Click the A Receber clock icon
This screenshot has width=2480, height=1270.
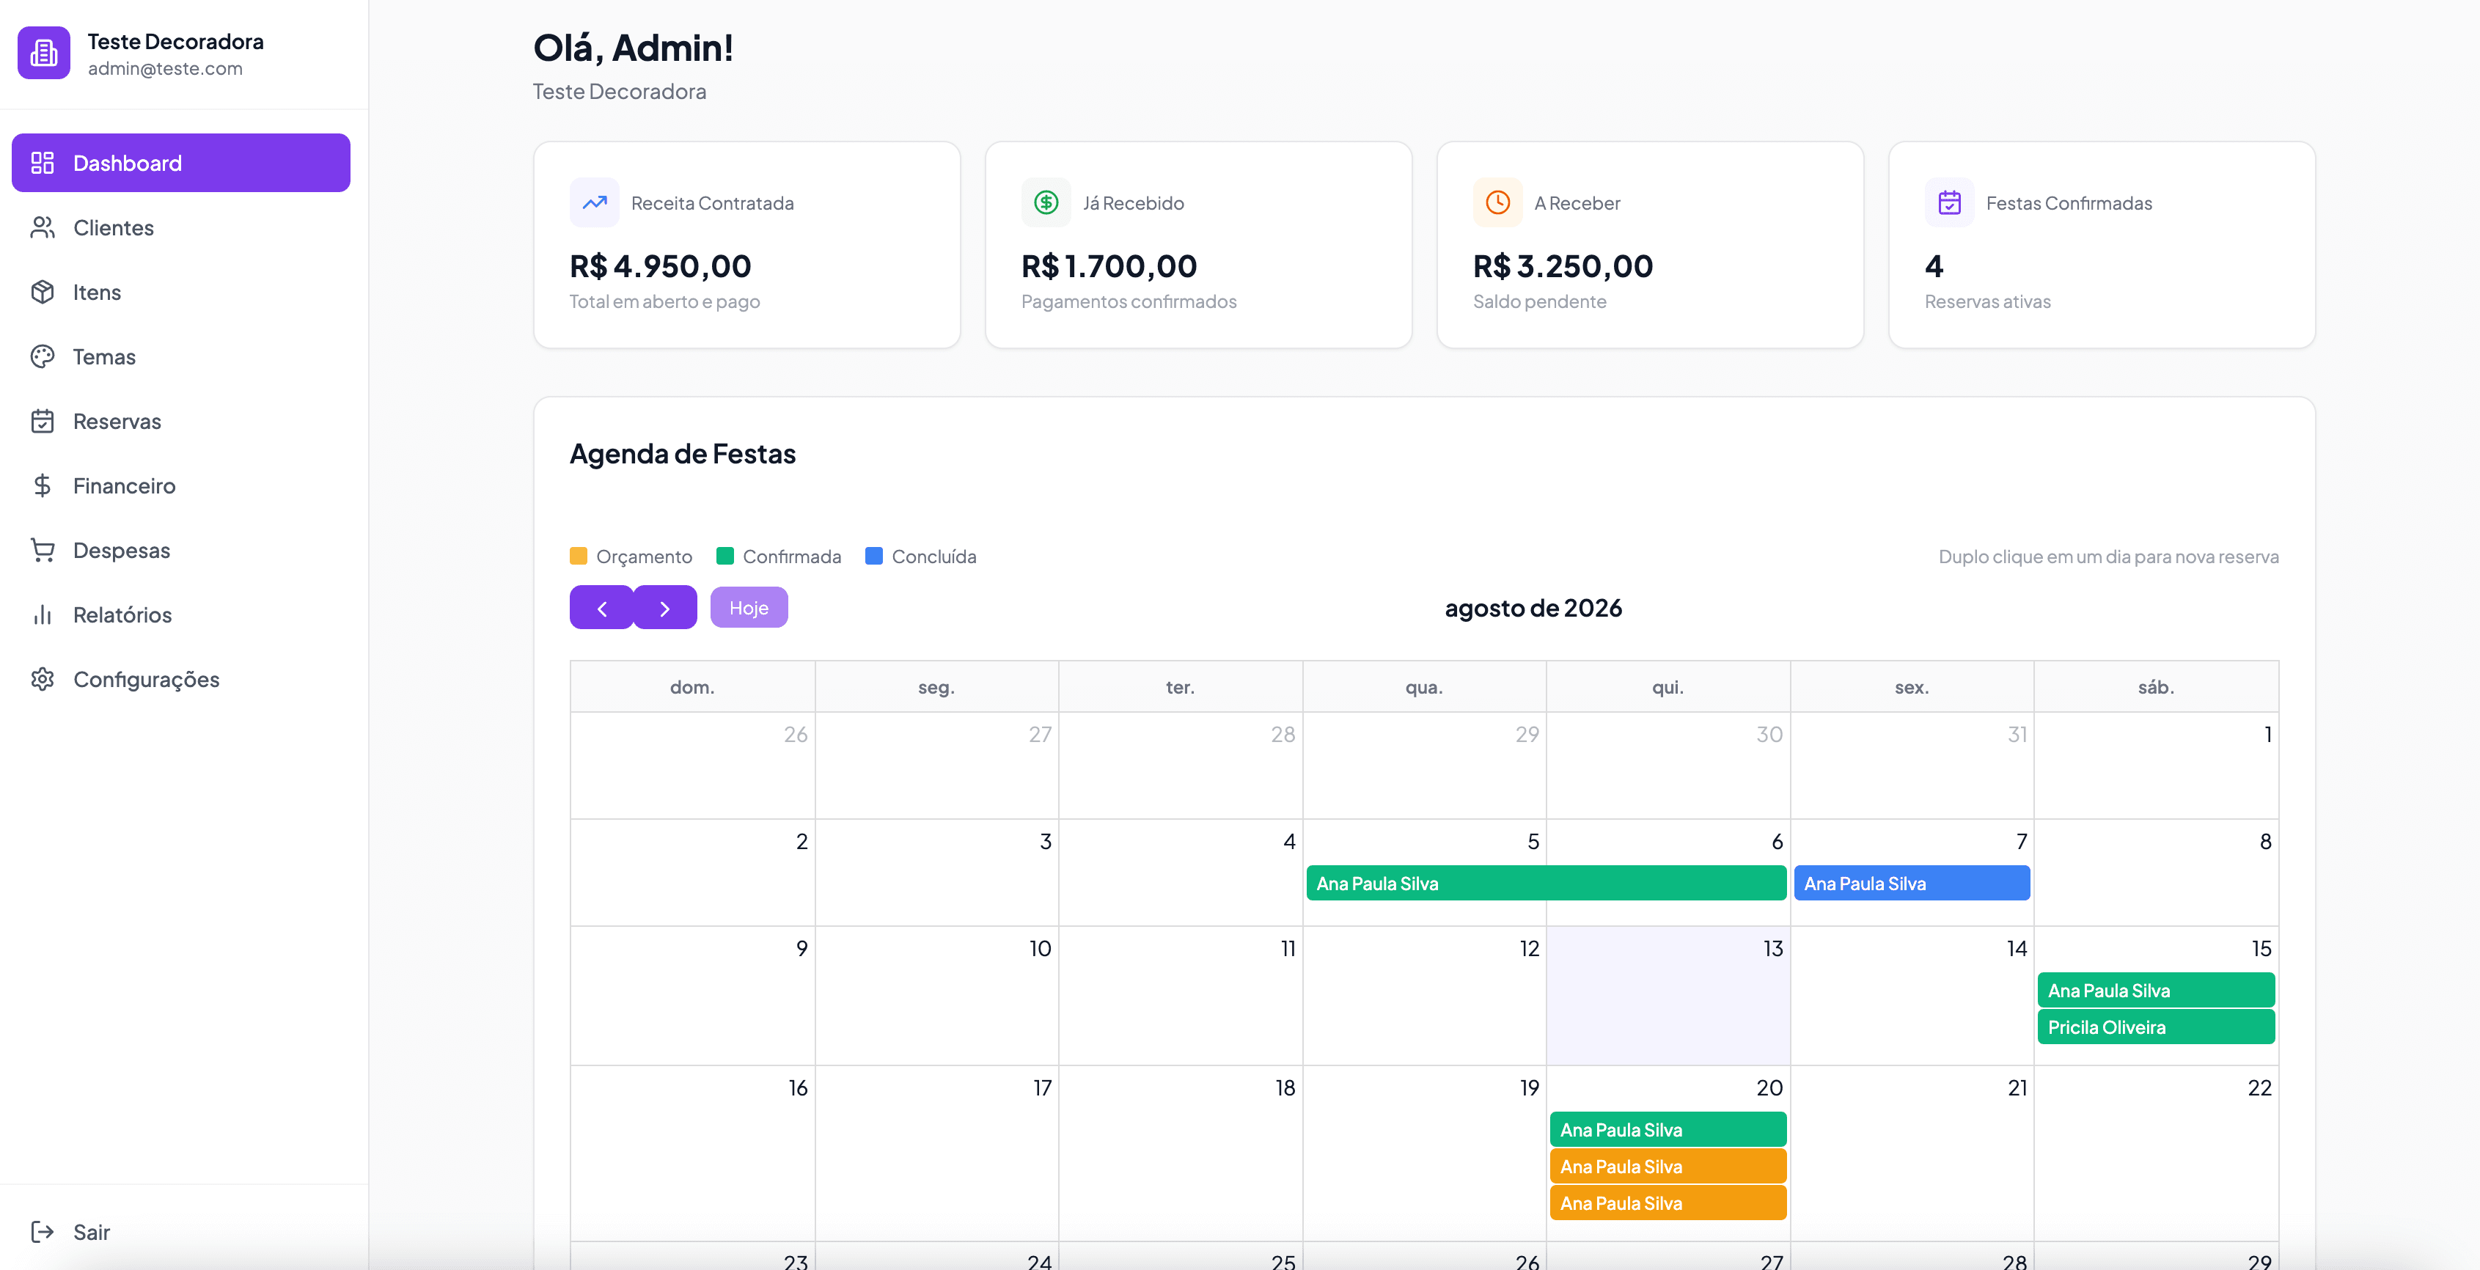[x=1497, y=202]
